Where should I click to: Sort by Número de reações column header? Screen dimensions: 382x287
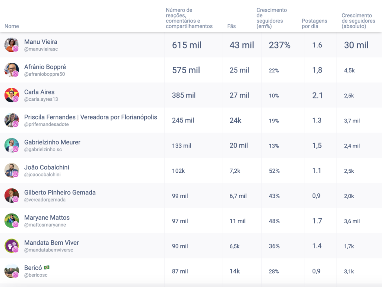coord(189,18)
